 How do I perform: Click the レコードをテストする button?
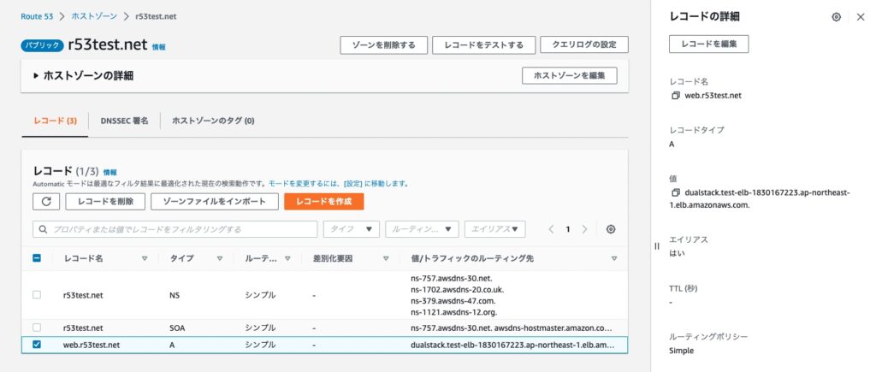(x=484, y=45)
